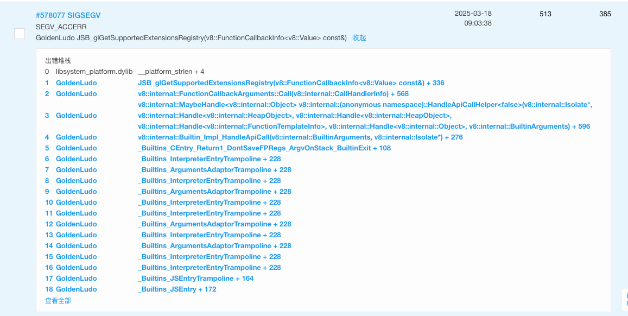Select GoldenLudo module in frame 3

76,115
